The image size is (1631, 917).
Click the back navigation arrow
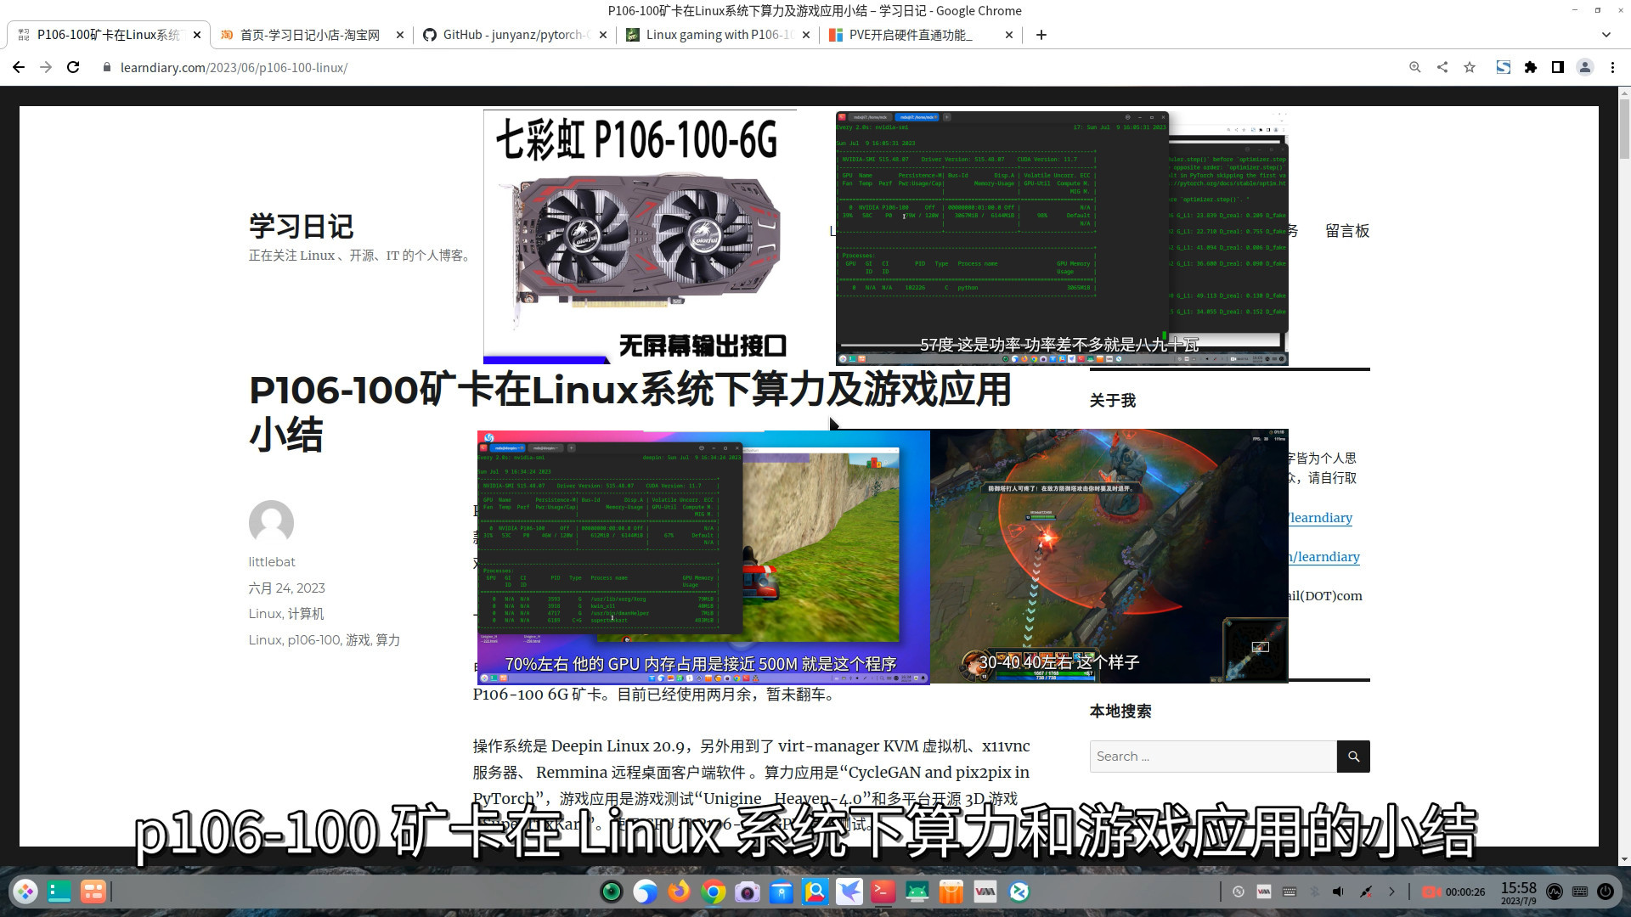tap(19, 67)
